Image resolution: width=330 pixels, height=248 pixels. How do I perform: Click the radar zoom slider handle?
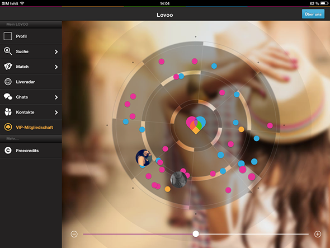tap(196, 233)
